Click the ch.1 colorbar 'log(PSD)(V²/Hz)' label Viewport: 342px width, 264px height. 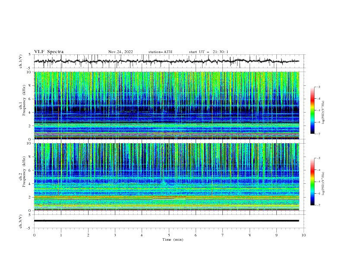pos(323,113)
